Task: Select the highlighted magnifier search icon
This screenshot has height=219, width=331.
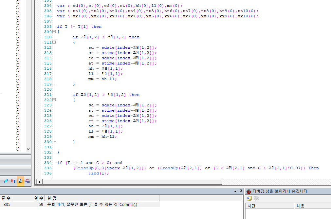Action: 20,181
